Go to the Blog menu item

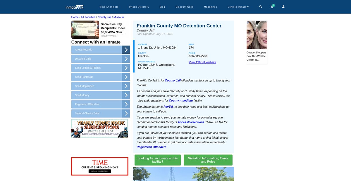pyautogui.click(x=162, y=7)
